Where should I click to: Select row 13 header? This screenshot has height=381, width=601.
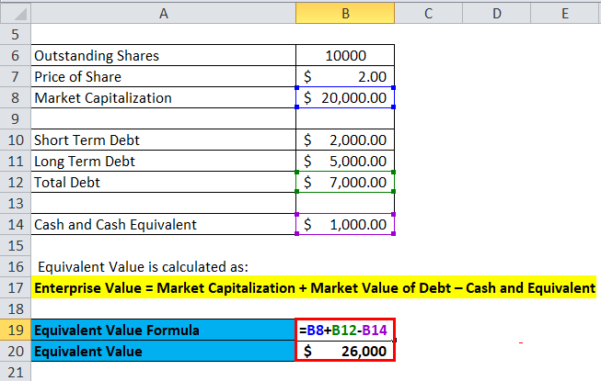point(16,203)
